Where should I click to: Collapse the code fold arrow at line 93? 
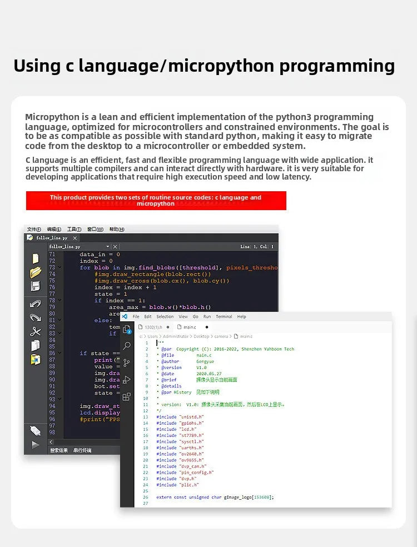point(59,399)
